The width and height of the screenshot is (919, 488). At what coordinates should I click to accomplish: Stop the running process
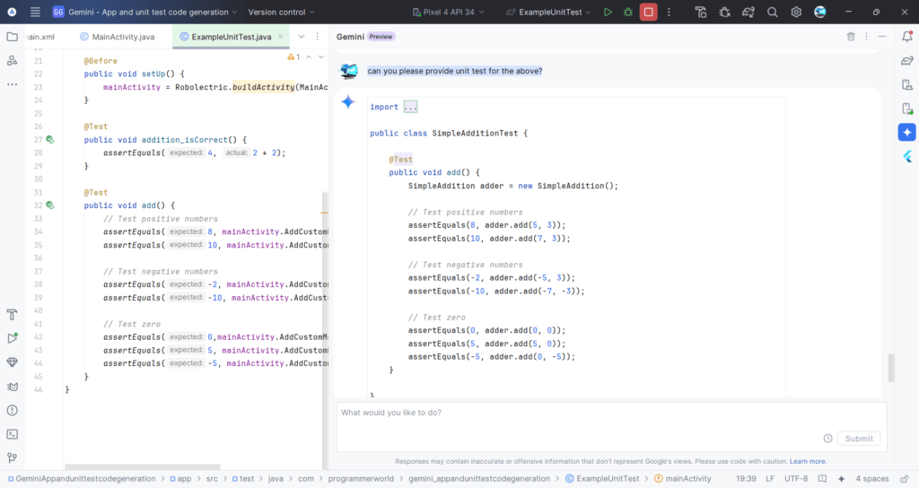(x=648, y=12)
